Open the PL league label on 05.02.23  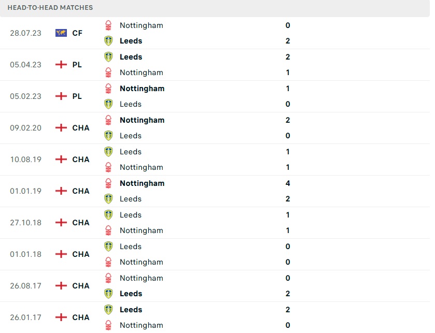77,96
